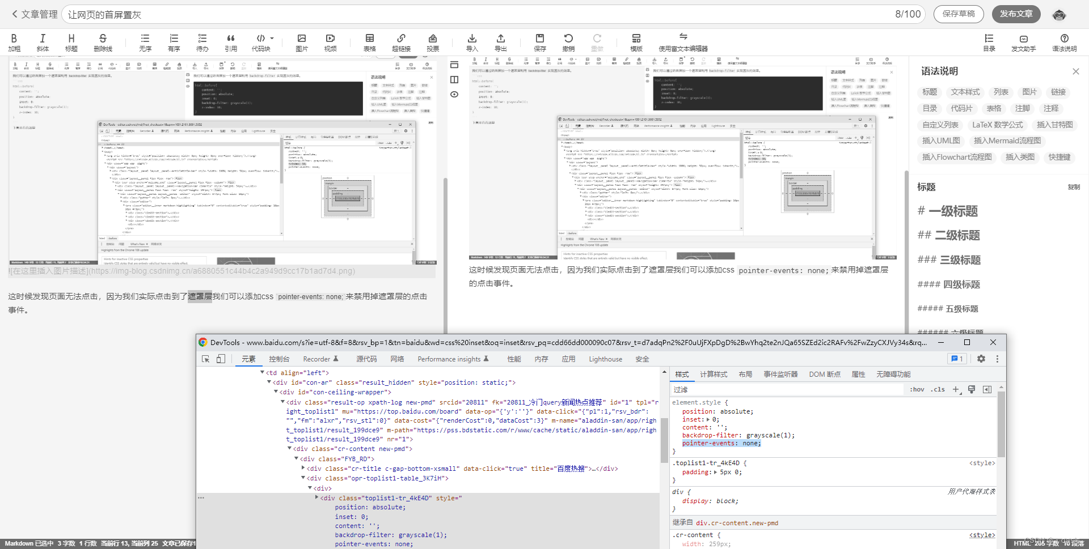Insert a code block (代码块)

pyautogui.click(x=260, y=42)
